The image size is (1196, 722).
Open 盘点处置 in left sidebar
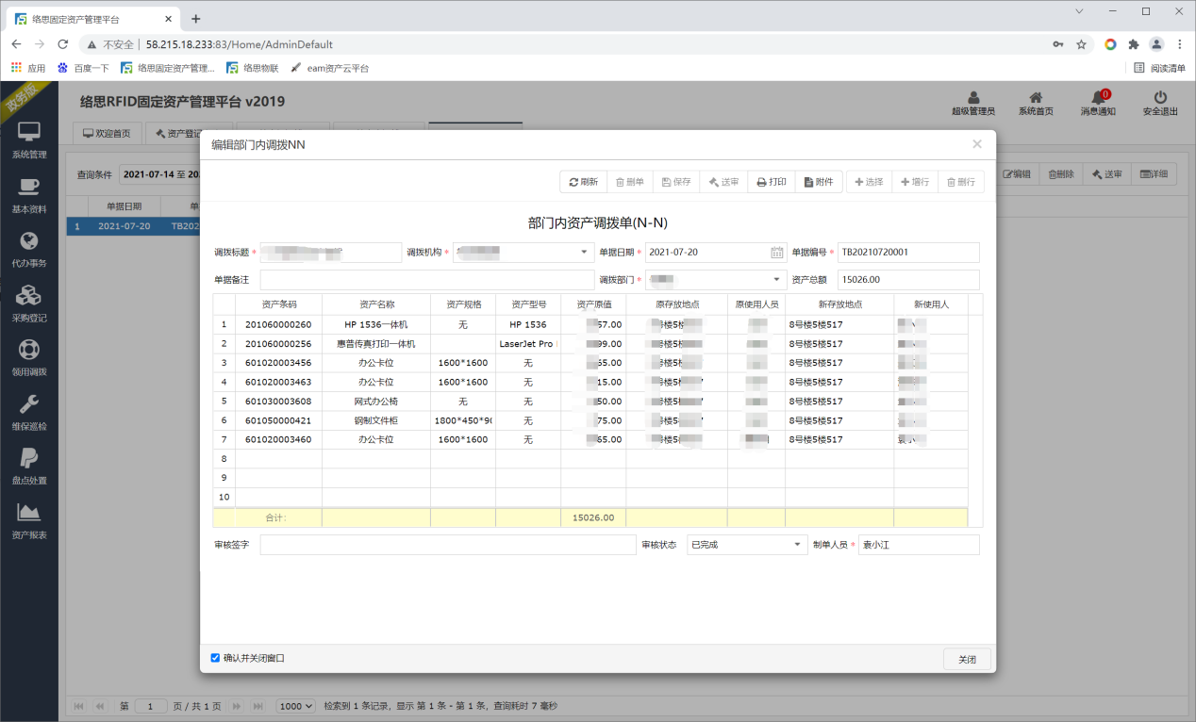click(29, 466)
